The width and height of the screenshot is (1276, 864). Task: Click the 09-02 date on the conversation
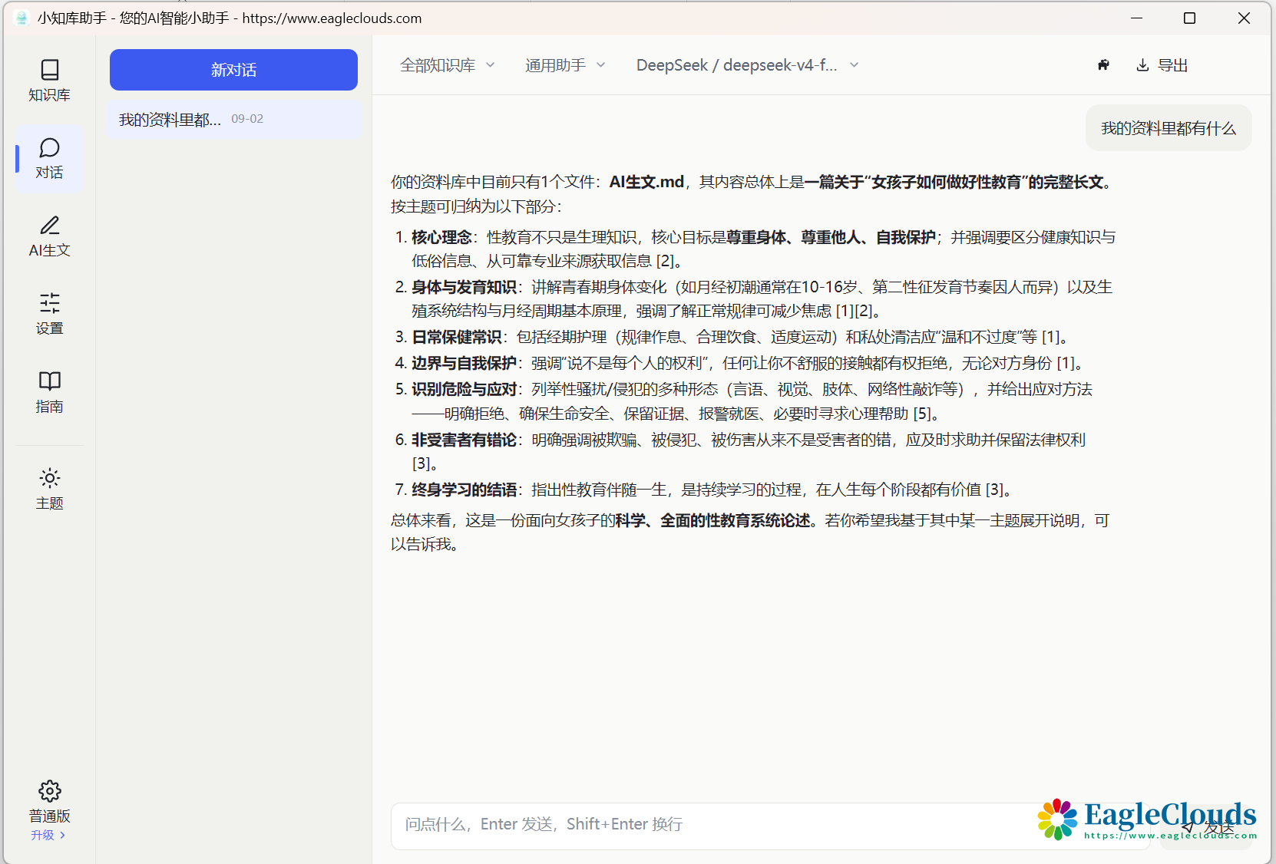[x=247, y=119]
